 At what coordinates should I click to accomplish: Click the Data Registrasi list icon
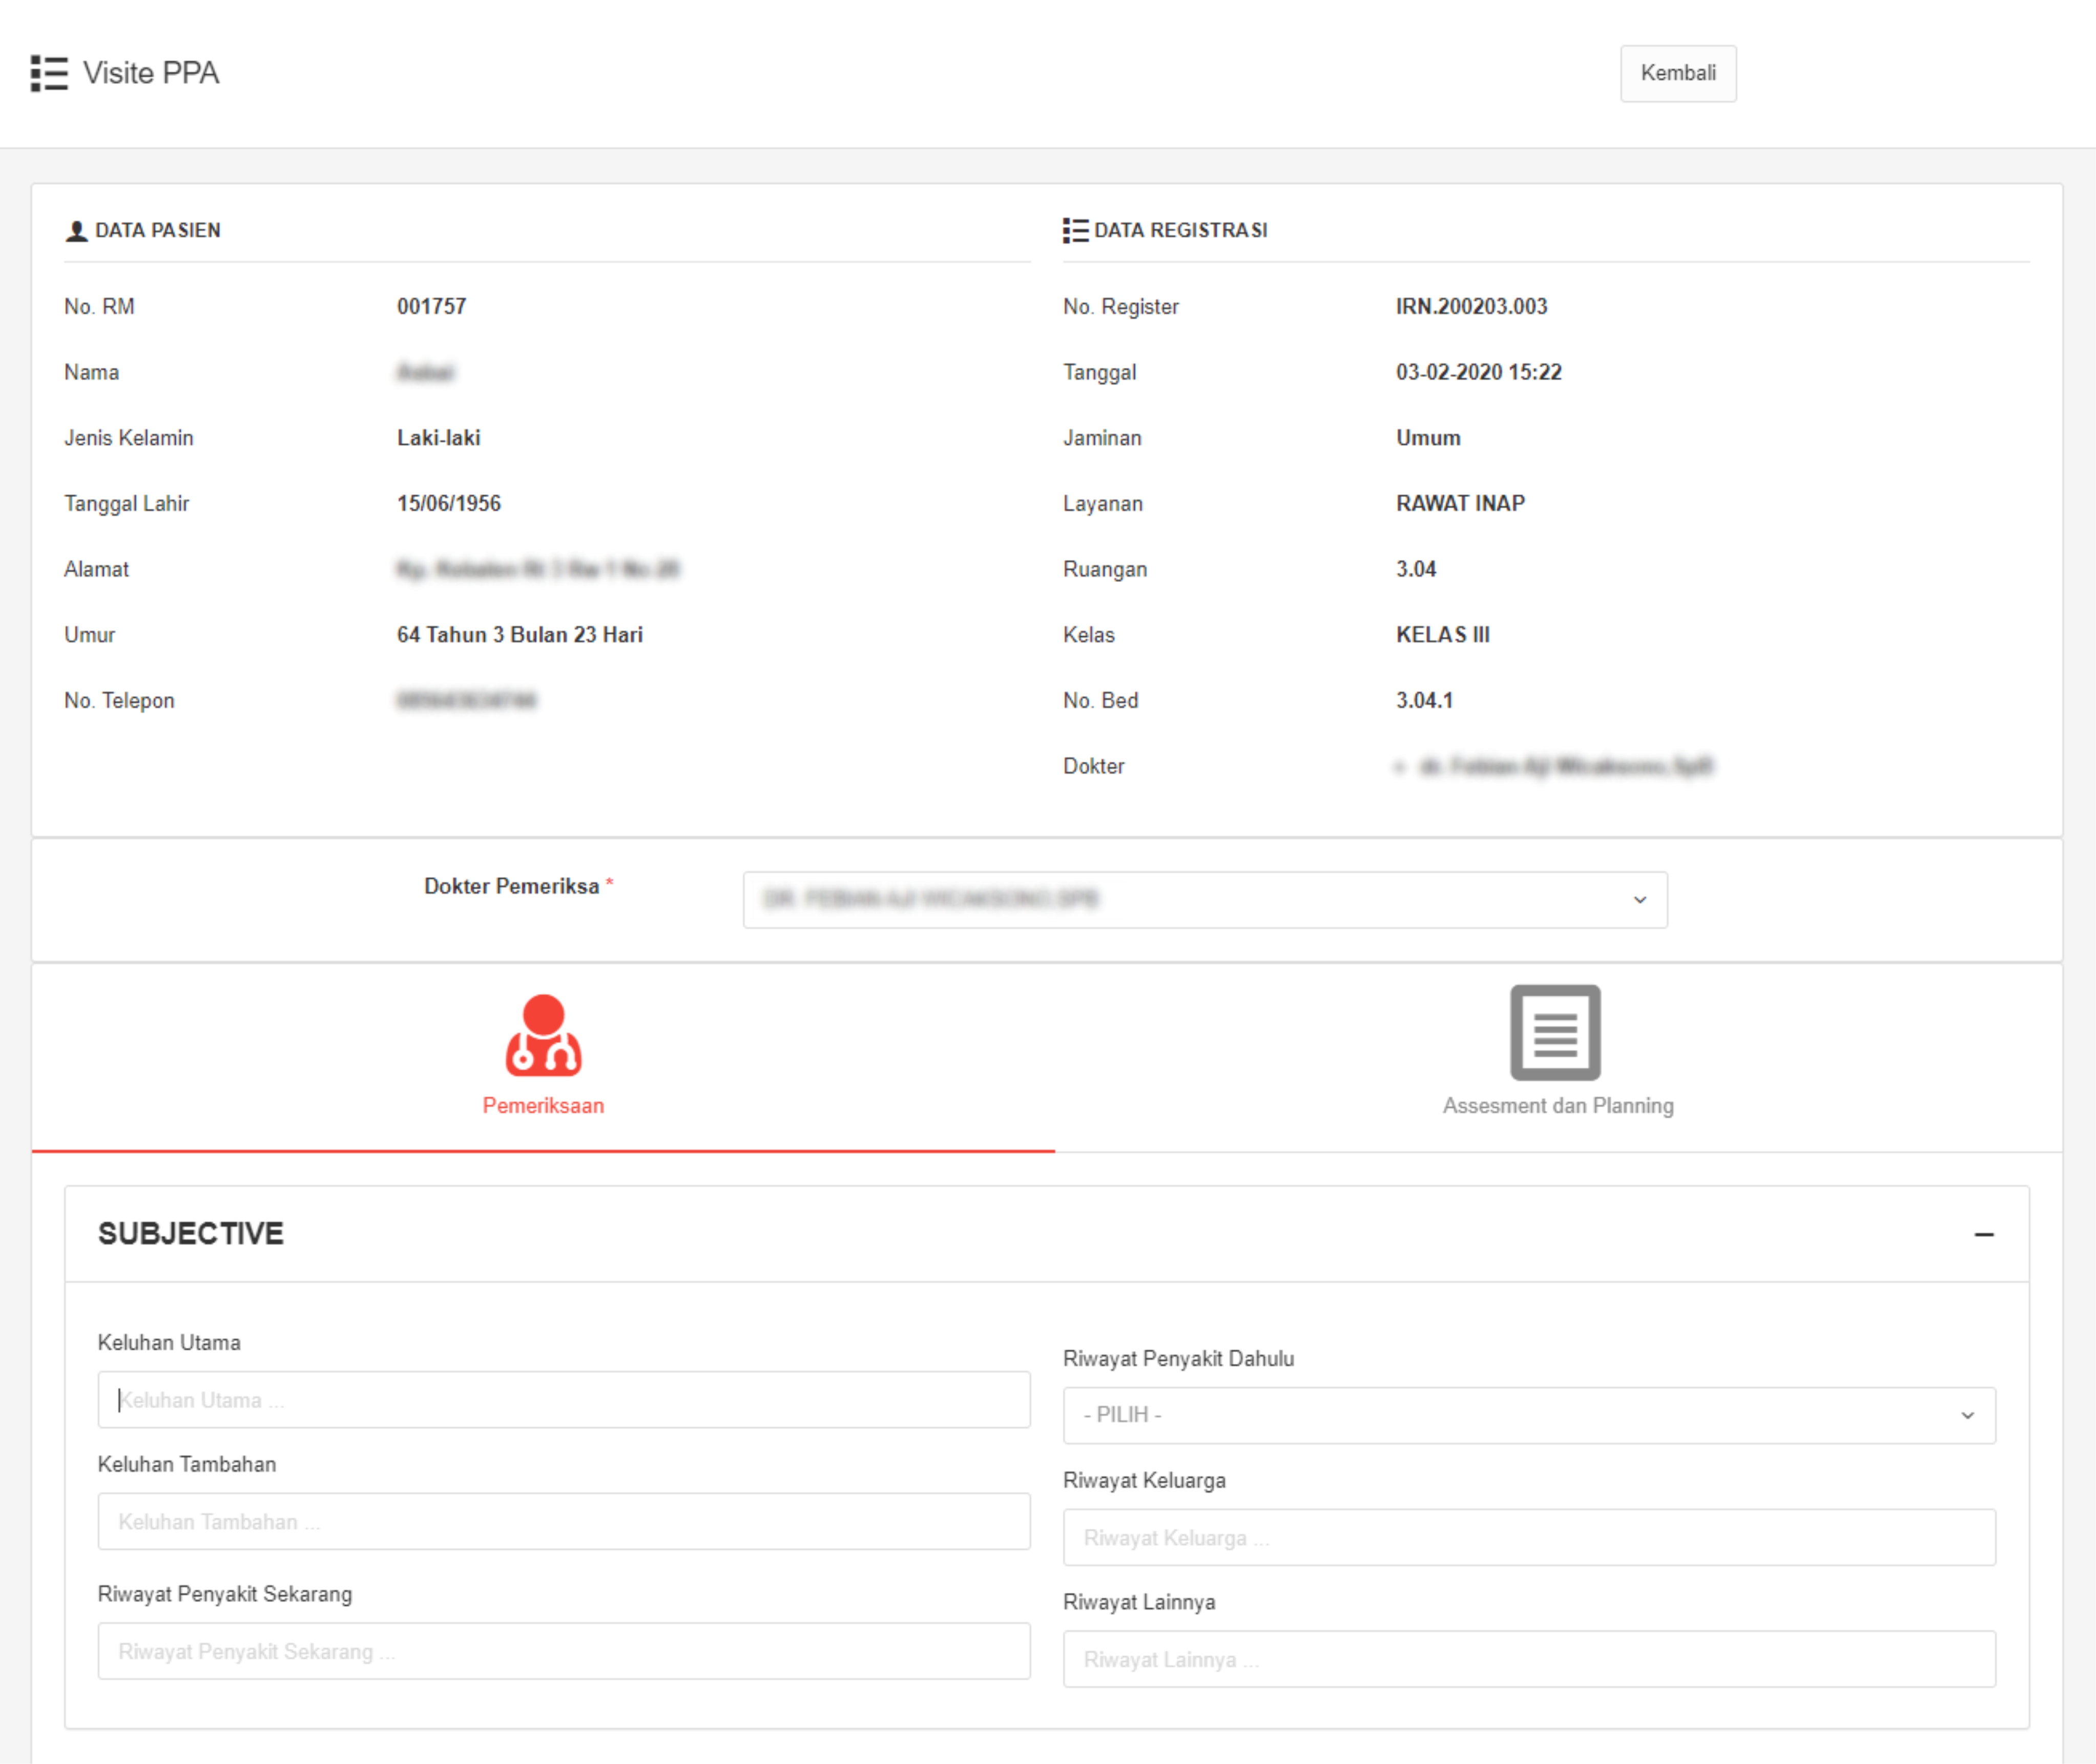(x=1075, y=231)
